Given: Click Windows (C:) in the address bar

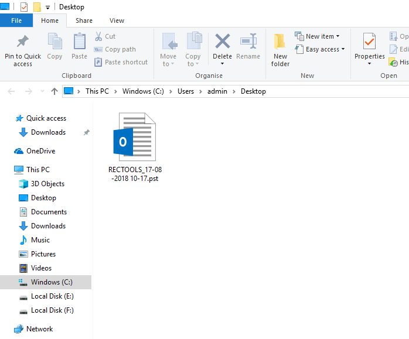Looking at the screenshot, I should click(x=143, y=91).
